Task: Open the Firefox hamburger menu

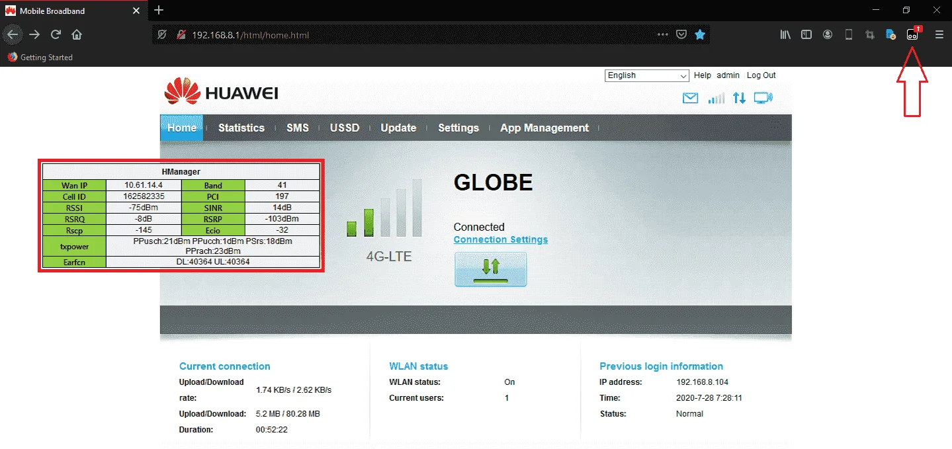Action: (939, 35)
